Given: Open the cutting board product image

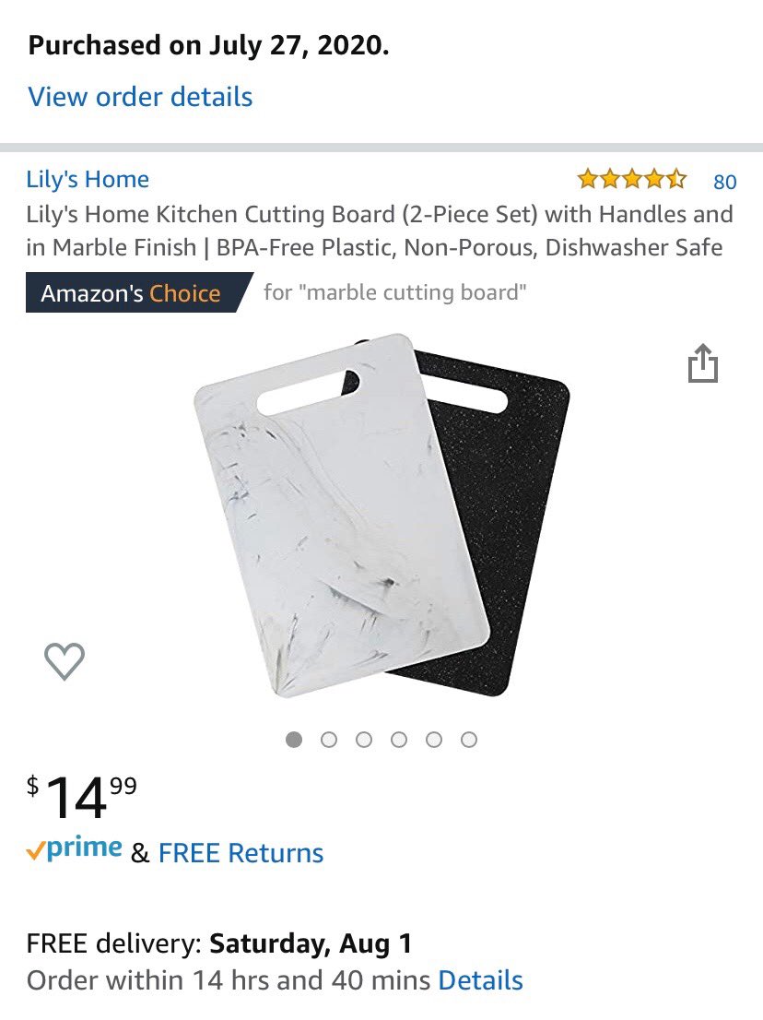Looking at the screenshot, I should tap(382, 516).
